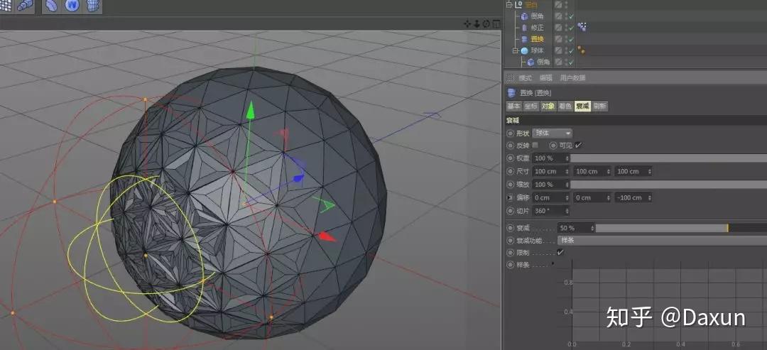Click the red X axis arrow handle
Viewport: 767px width, 350px height.
tap(327, 236)
